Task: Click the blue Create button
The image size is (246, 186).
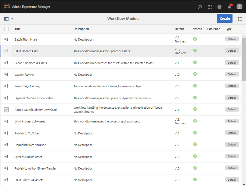Action: point(225,19)
